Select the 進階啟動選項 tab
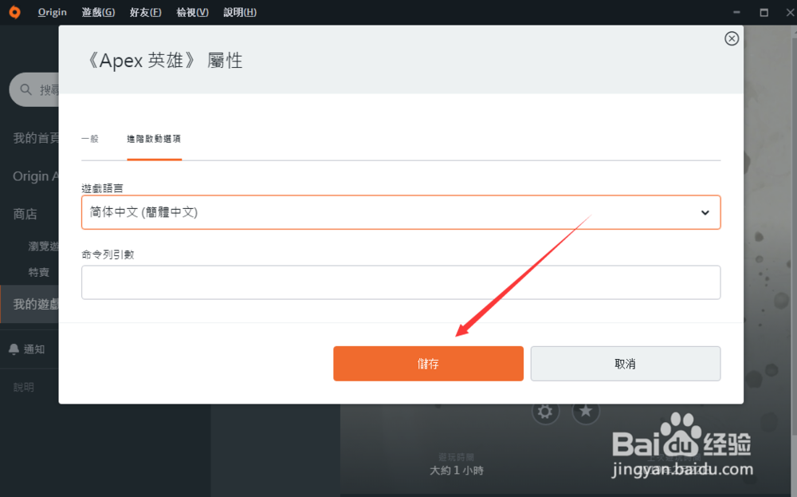 pos(154,139)
